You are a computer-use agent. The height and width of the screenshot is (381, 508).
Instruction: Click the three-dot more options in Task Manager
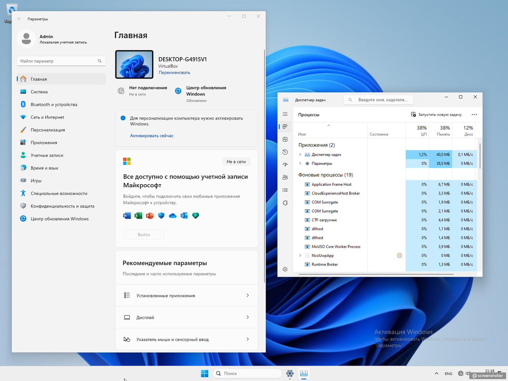click(x=474, y=114)
